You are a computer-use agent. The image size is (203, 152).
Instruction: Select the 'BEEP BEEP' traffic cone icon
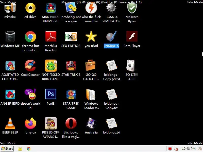(10, 123)
